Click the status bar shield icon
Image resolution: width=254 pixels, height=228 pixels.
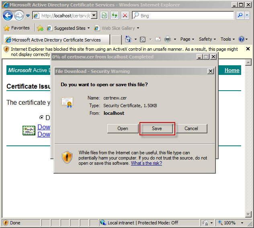tap(6, 223)
